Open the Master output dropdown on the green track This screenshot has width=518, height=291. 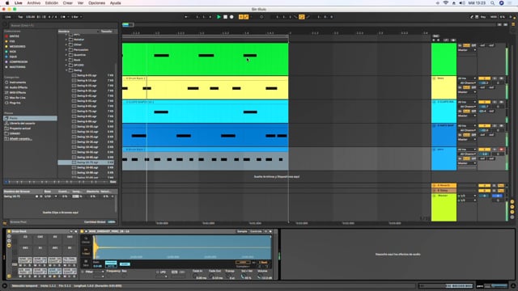(467, 50)
